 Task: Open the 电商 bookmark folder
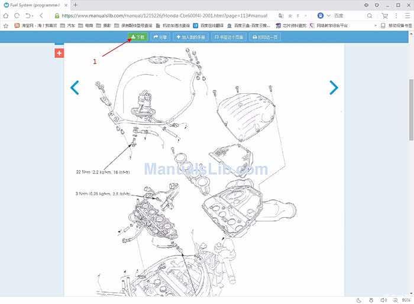pyautogui.click(x=86, y=25)
